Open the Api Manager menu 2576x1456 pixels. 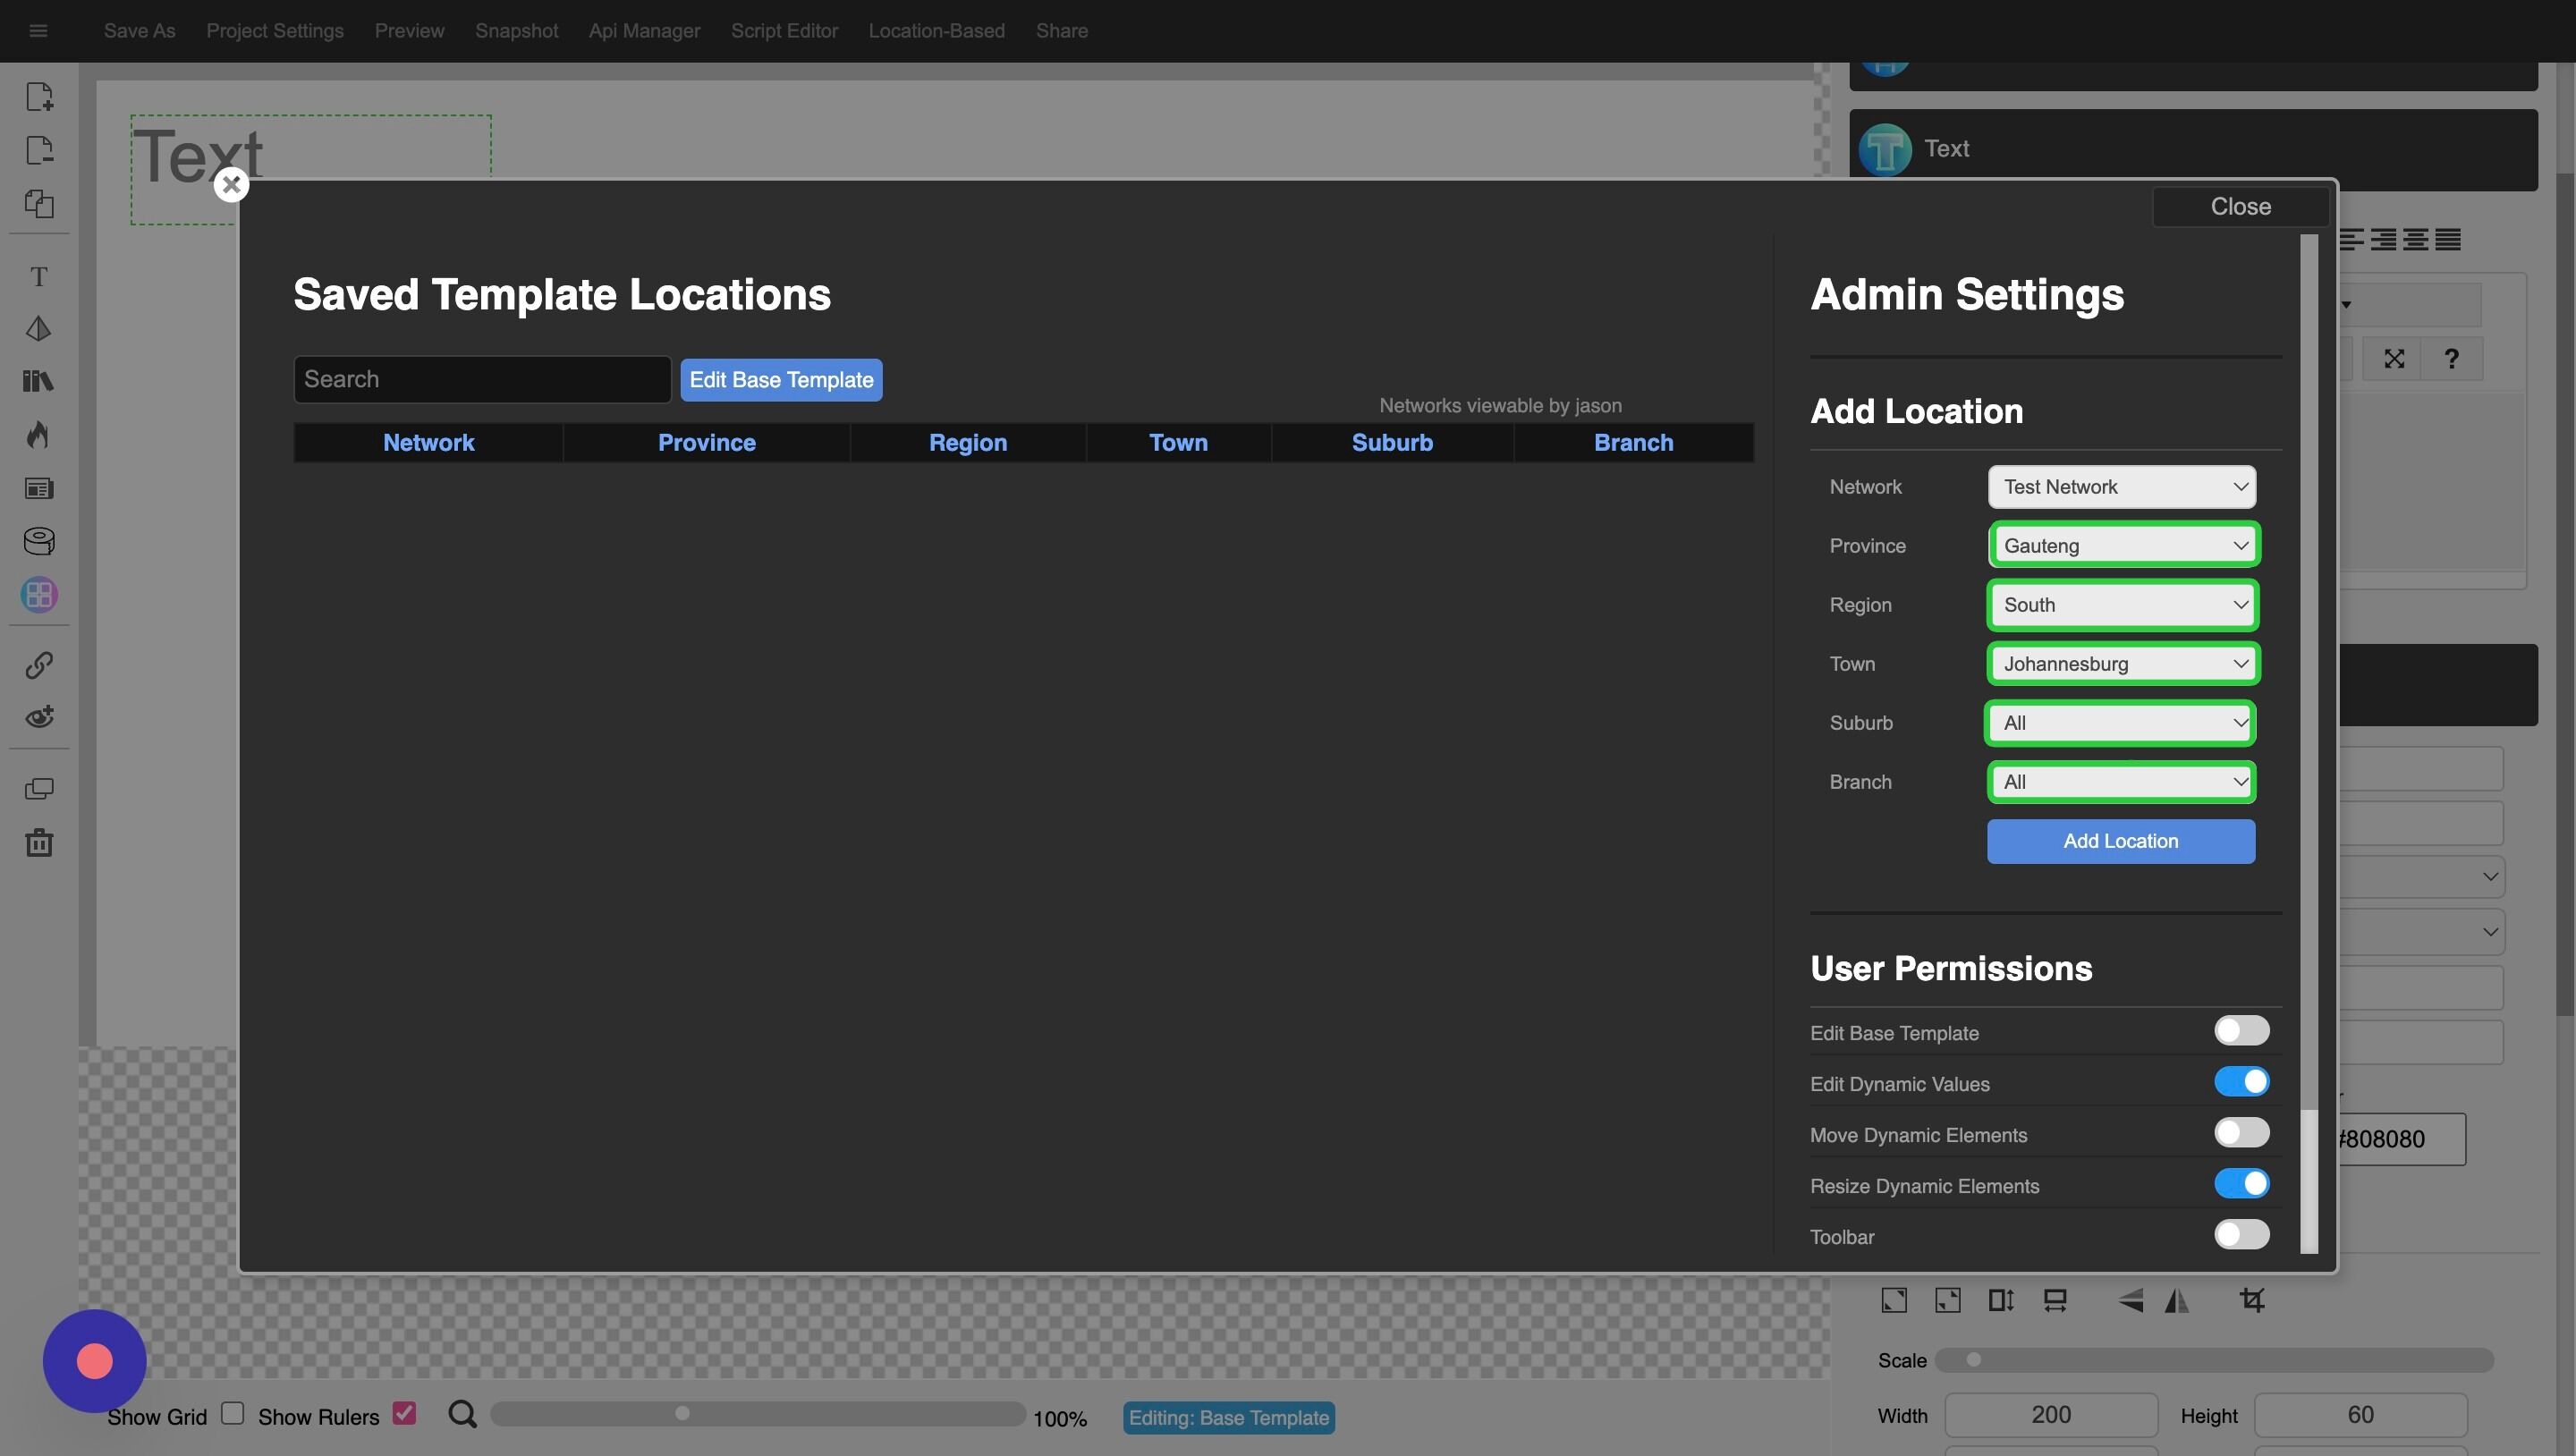pos(644,31)
